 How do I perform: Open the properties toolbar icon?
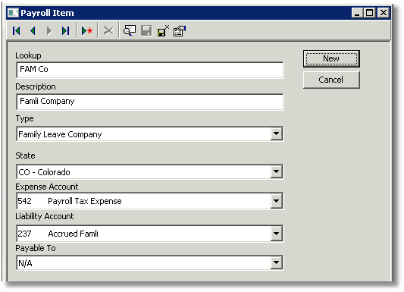[x=180, y=31]
